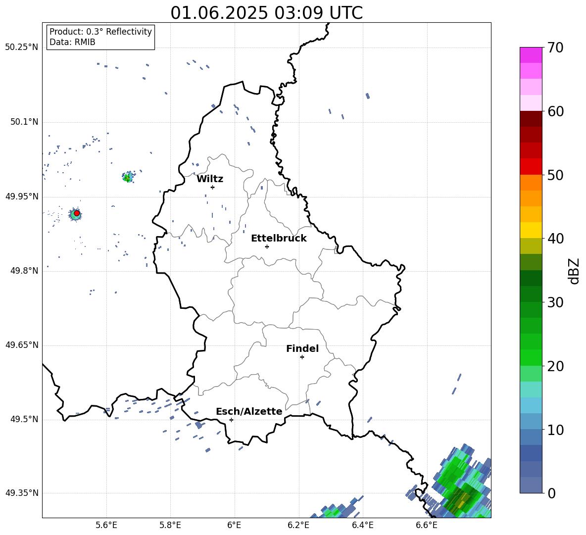Click the 49.35°N latitude label

click(22, 493)
